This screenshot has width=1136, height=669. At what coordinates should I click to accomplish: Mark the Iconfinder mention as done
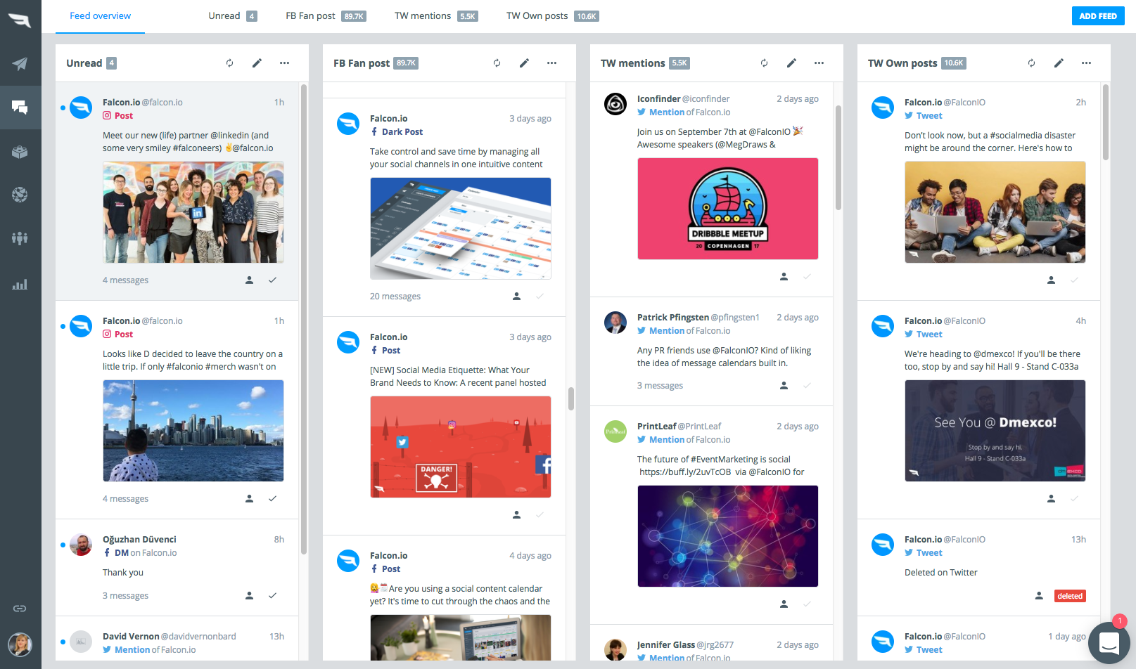coord(807,276)
